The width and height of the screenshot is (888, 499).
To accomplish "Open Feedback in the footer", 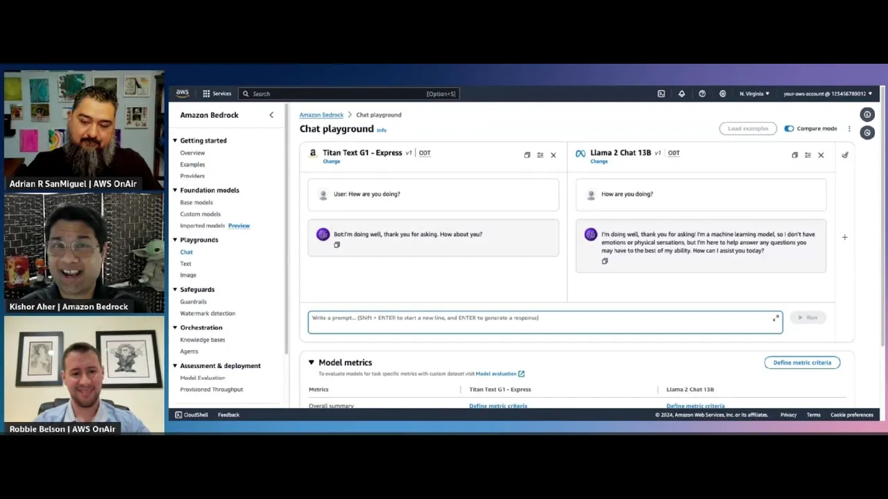I will [x=228, y=414].
